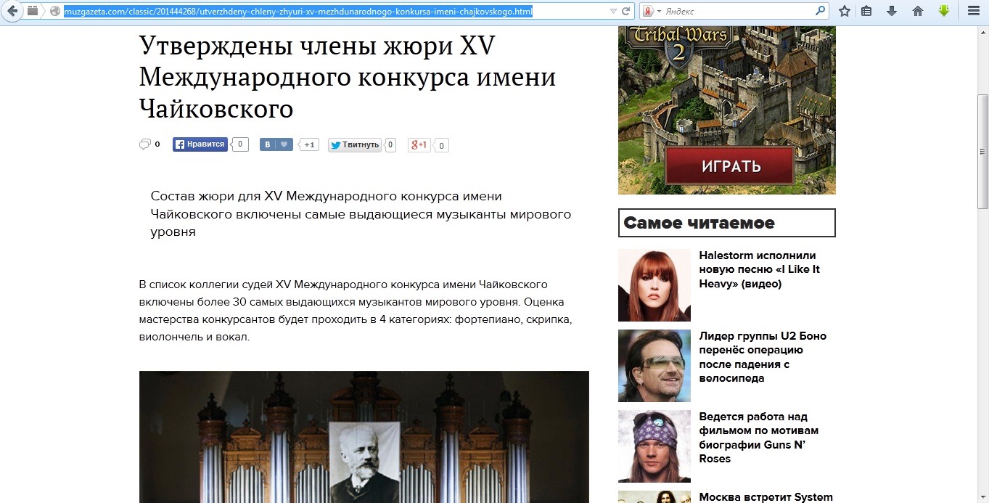
Task: Reload the current page
Action: 627,12
